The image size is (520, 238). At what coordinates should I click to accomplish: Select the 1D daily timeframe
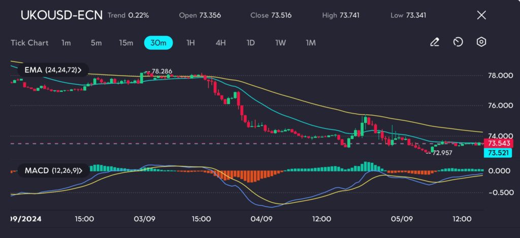pyautogui.click(x=250, y=43)
